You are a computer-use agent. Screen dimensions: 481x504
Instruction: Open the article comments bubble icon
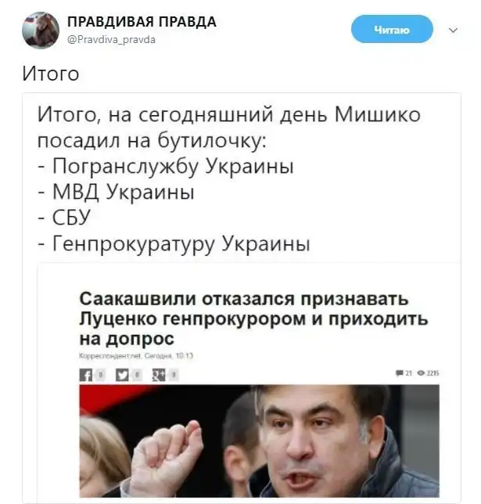click(400, 373)
